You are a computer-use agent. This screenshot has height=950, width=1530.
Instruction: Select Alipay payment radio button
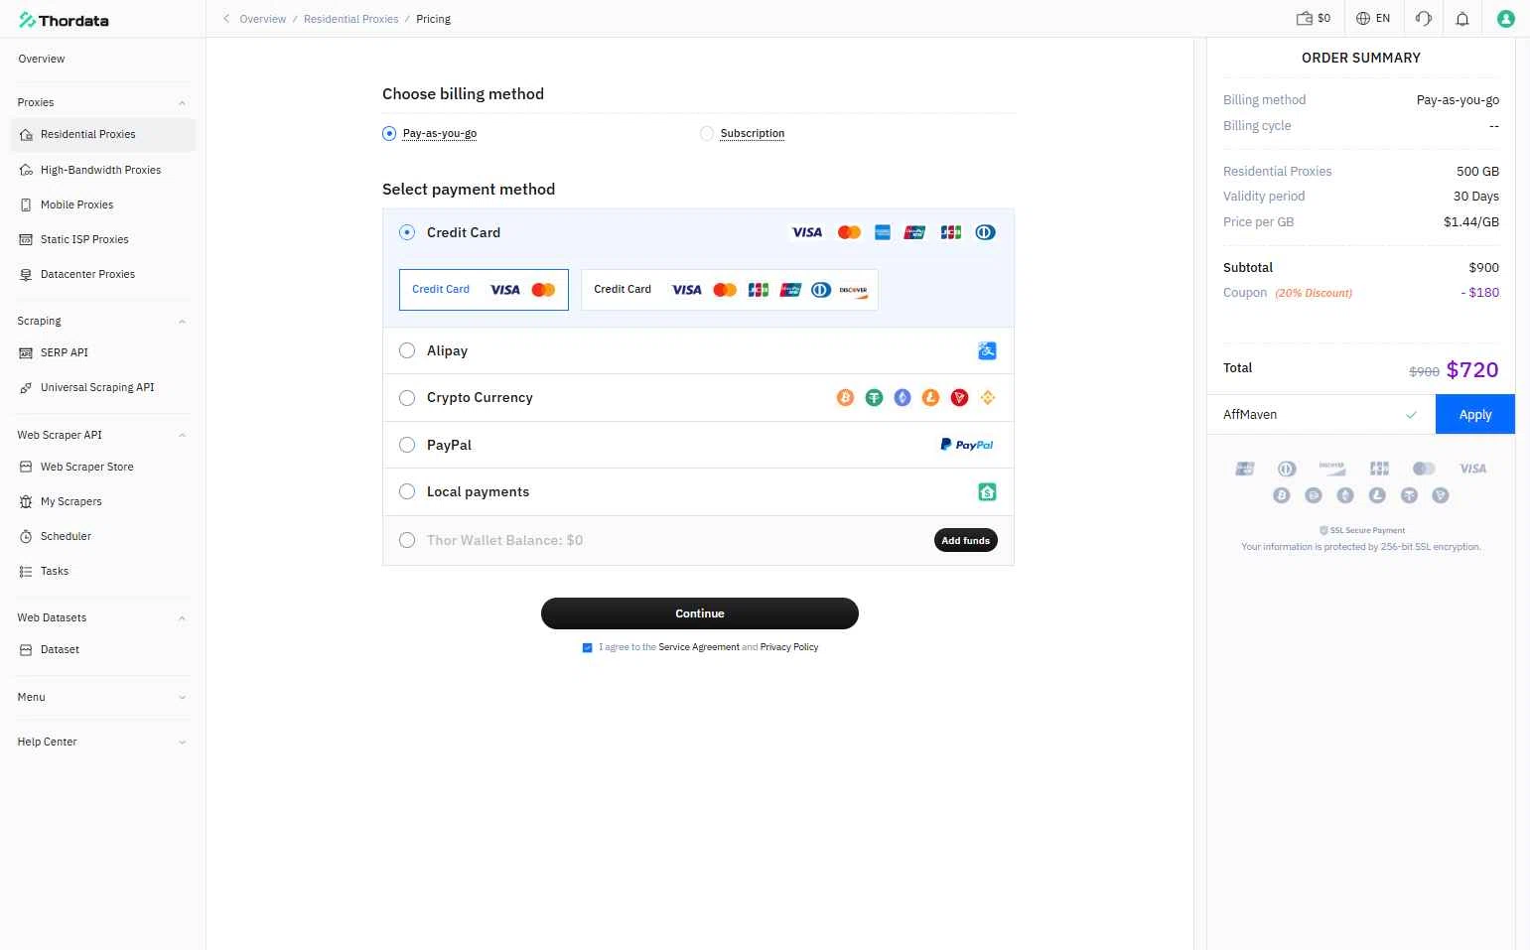pos(407,350)
